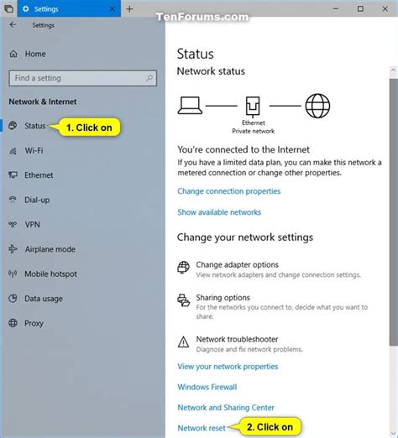The height and width of the screenshot is (438, 398).
Task: Click Show available networks link
Action: coord(219,212)
